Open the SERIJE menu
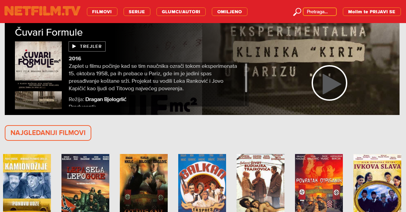Screen dimensions: 406x212 click(x=137, y=12)
